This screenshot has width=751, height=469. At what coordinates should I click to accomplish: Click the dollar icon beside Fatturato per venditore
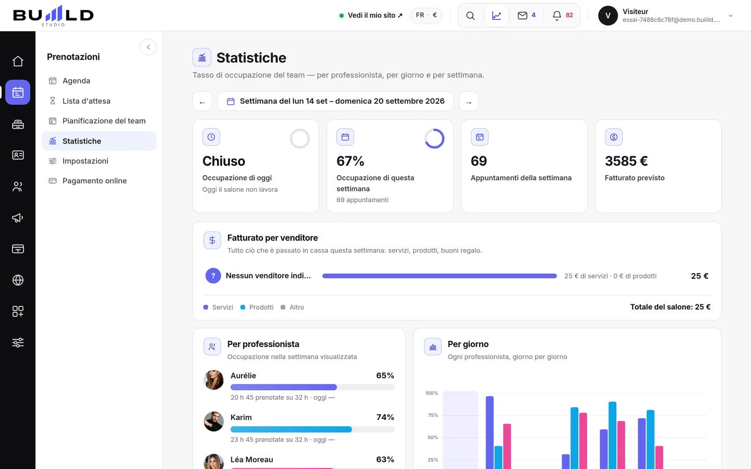pyautogui.click(x=212, y=240)
